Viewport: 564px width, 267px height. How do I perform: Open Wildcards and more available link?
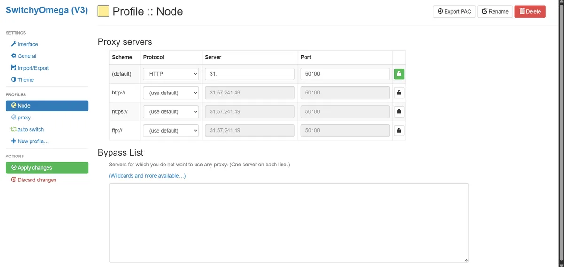(147, 176)
